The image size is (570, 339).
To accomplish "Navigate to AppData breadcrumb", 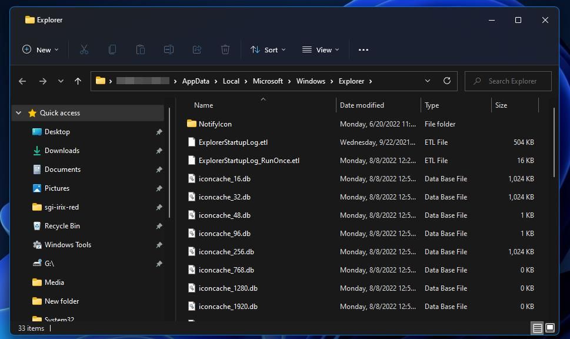I will (195, 81).
